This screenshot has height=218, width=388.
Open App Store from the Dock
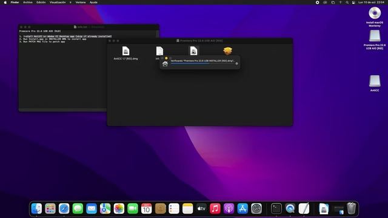tap(242, 208)
